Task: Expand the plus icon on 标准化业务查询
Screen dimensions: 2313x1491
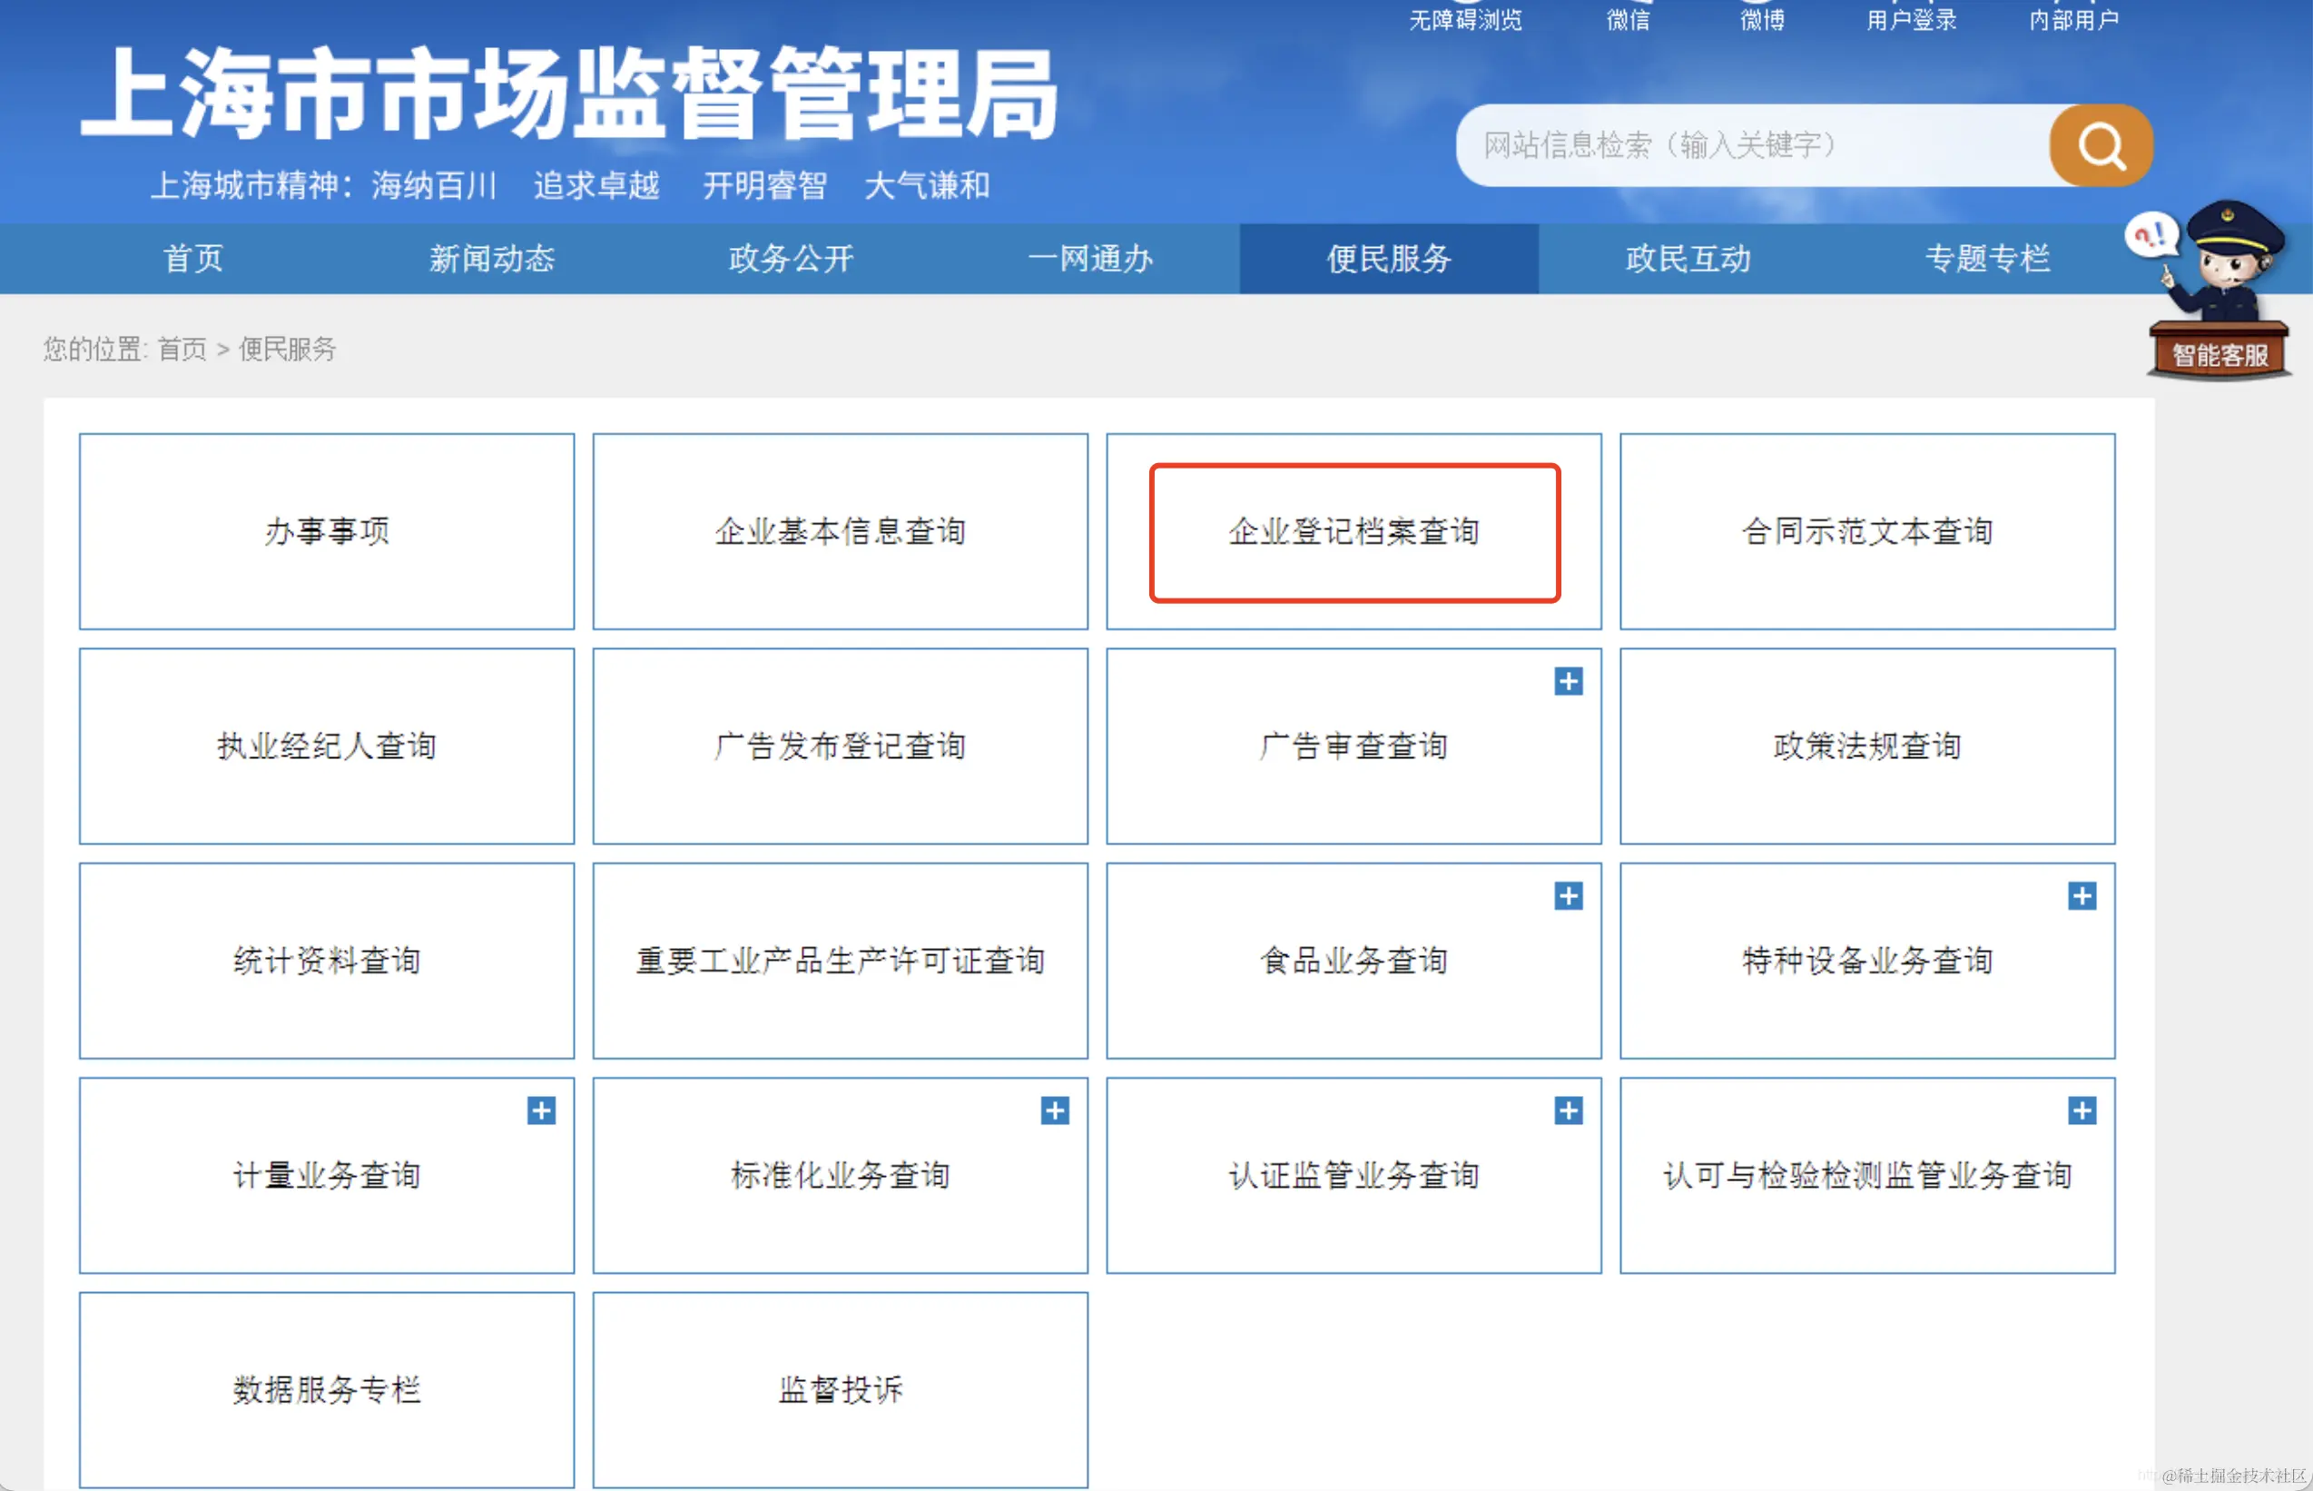Action: [1055, 1111]
